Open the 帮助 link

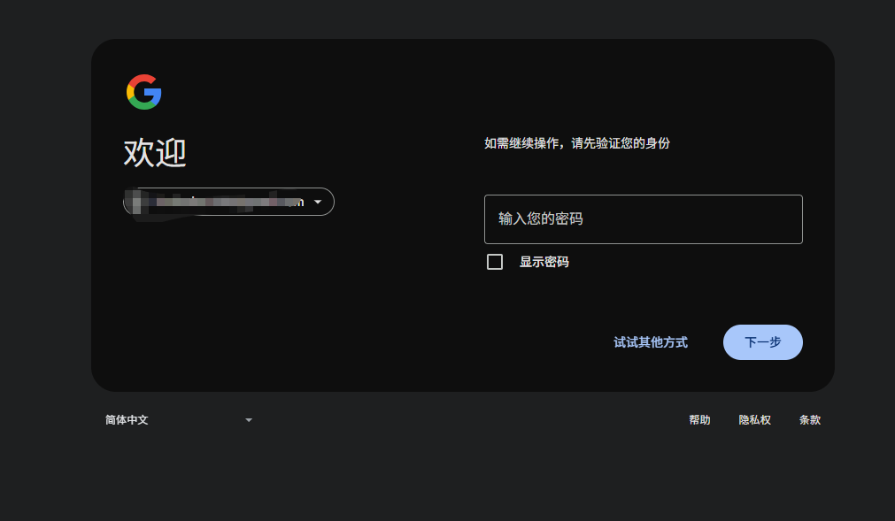point(699,420)
